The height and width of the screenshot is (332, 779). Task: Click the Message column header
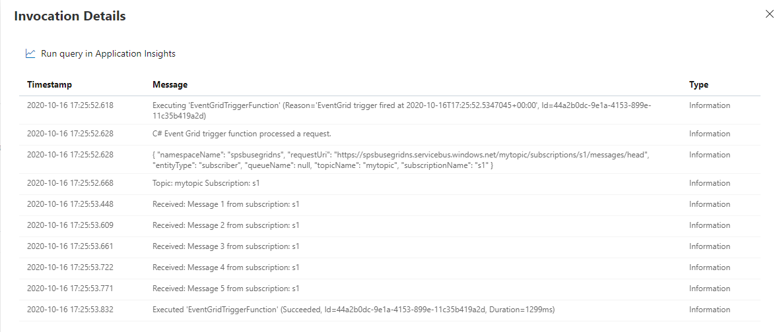pyautogui.click(x=170, y=84)
